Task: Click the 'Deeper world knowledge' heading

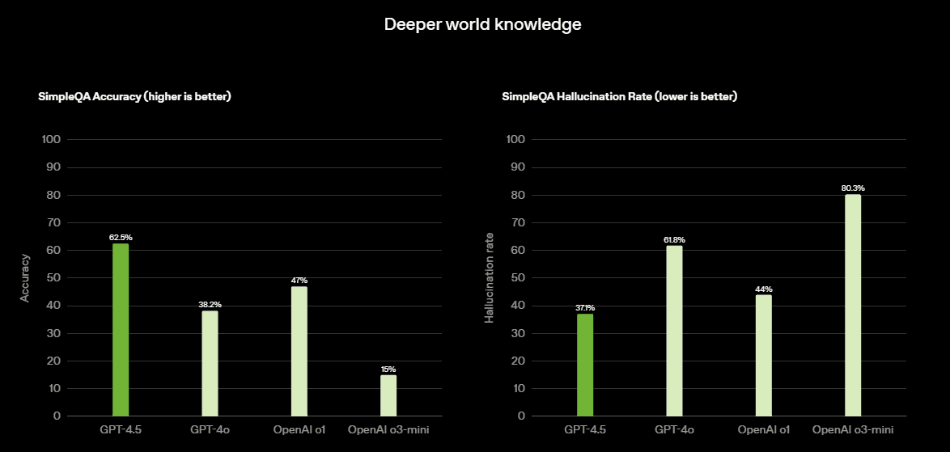Action: [483, 24]
